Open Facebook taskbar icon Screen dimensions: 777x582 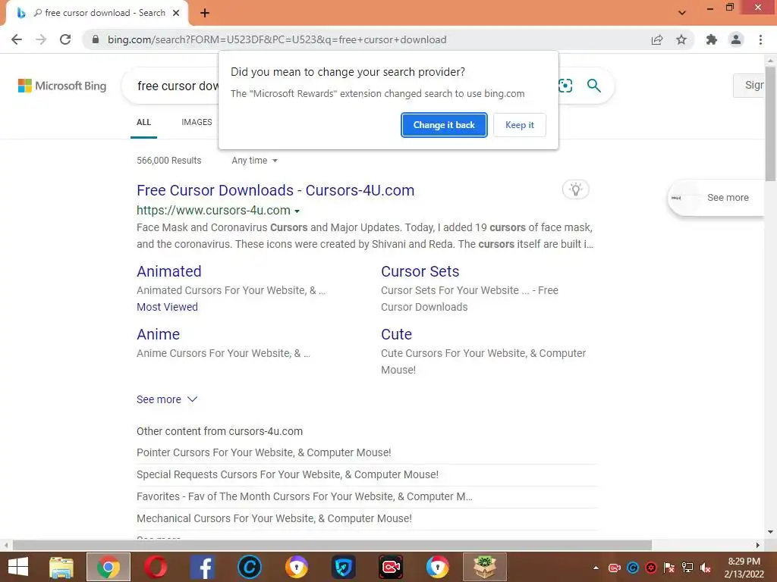tap(202, 567)
